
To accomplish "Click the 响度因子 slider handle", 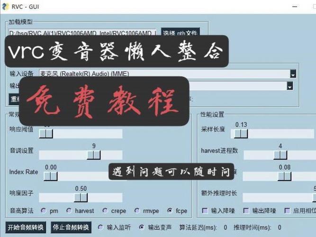I will [x=81, y=198].
